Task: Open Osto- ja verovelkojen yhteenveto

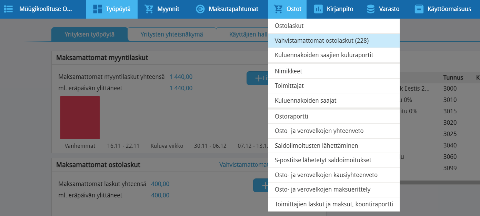Action: click(x=334, y=131)
